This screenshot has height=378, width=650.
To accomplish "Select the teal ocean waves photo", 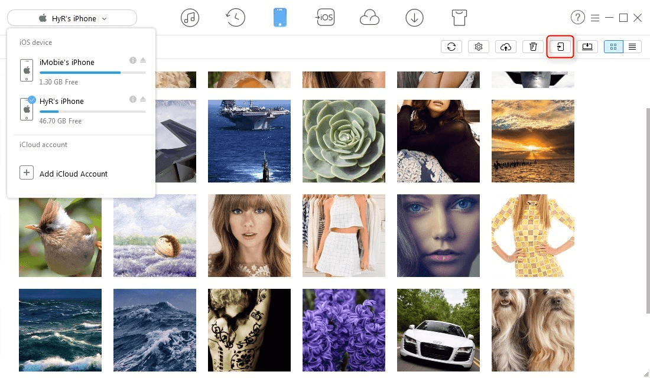I will click(x=60, y=330).
